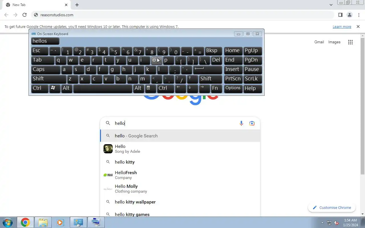The height and width of the screenshot is (228, 365).
Task: Open the Chrome tab search dropdown arrow
Action: pos(331,5)
